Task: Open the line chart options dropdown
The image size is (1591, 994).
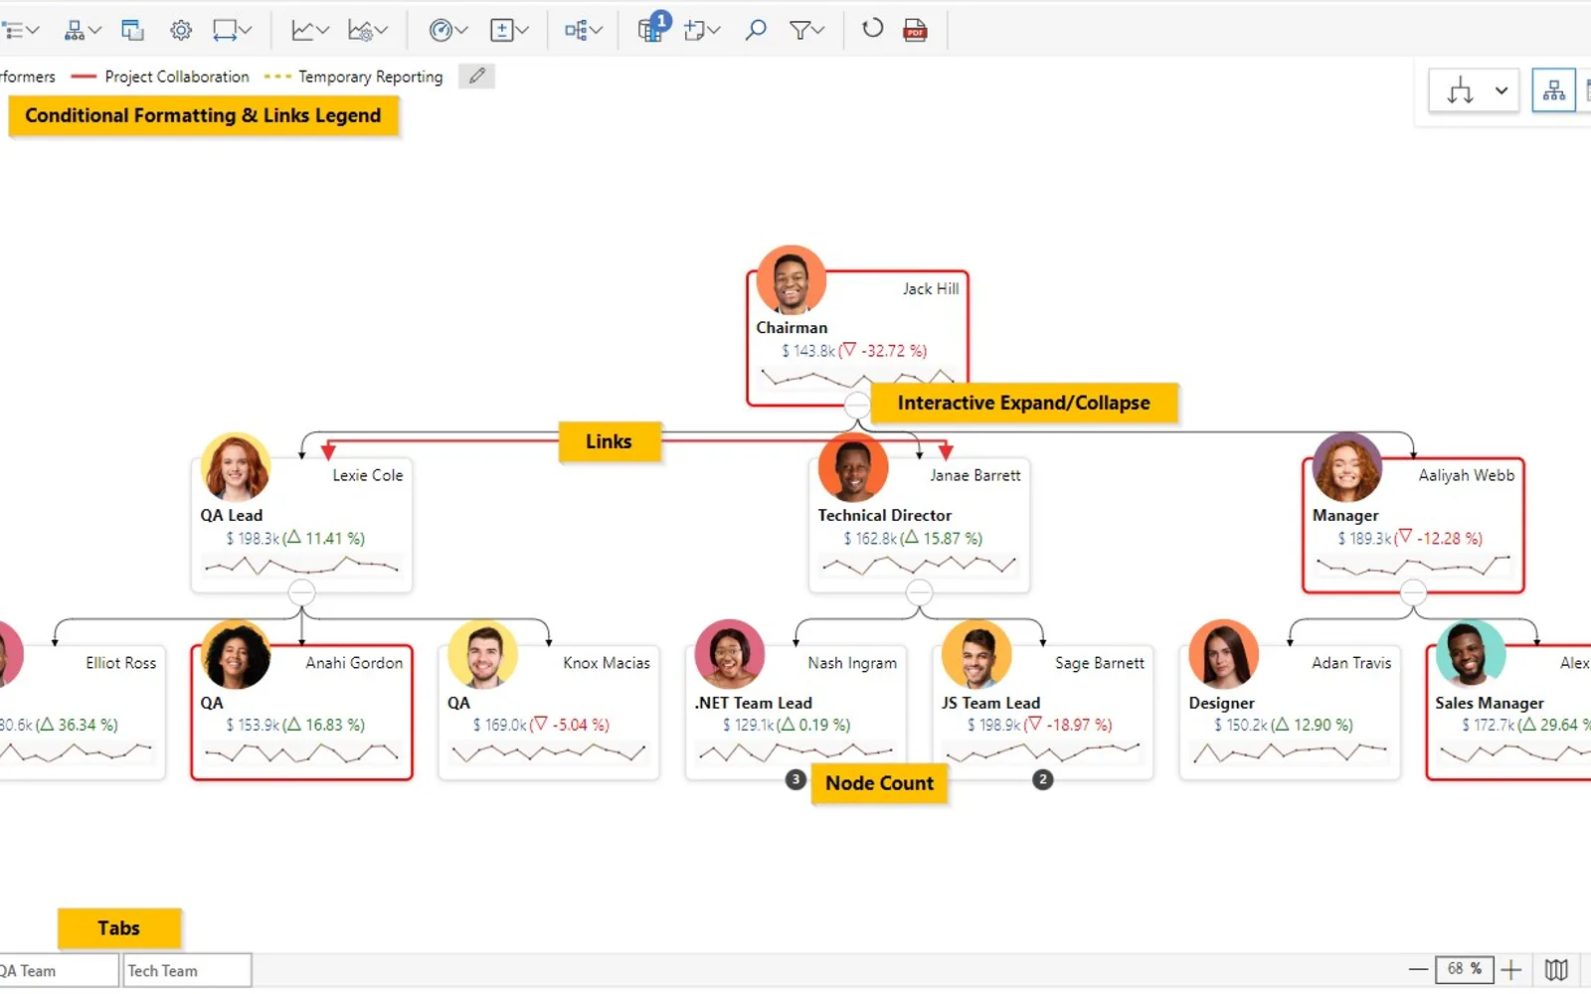Action: [310, 30]
